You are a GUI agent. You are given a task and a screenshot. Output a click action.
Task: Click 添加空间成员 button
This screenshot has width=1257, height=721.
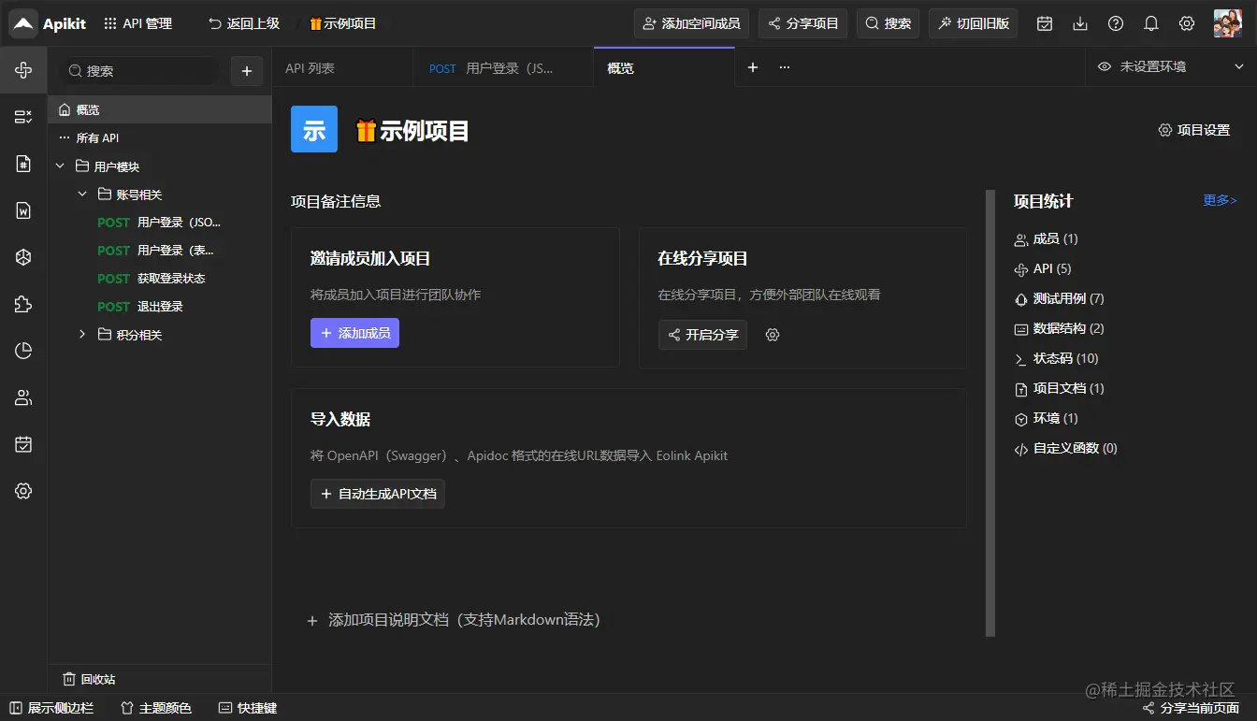click(x=691, y=23)
